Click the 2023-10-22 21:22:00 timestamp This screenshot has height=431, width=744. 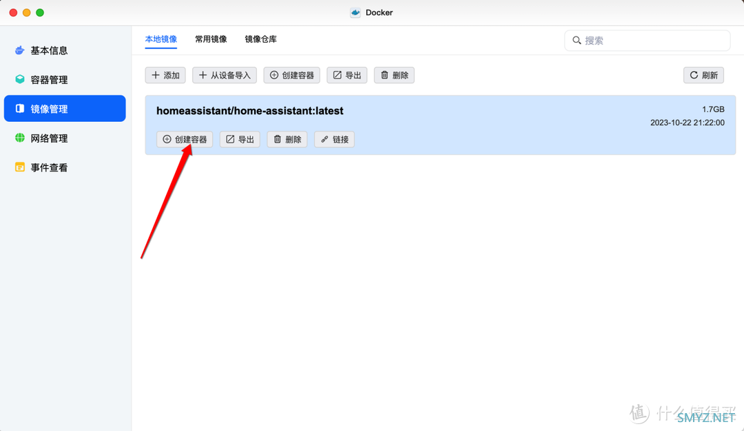(687, 123)
